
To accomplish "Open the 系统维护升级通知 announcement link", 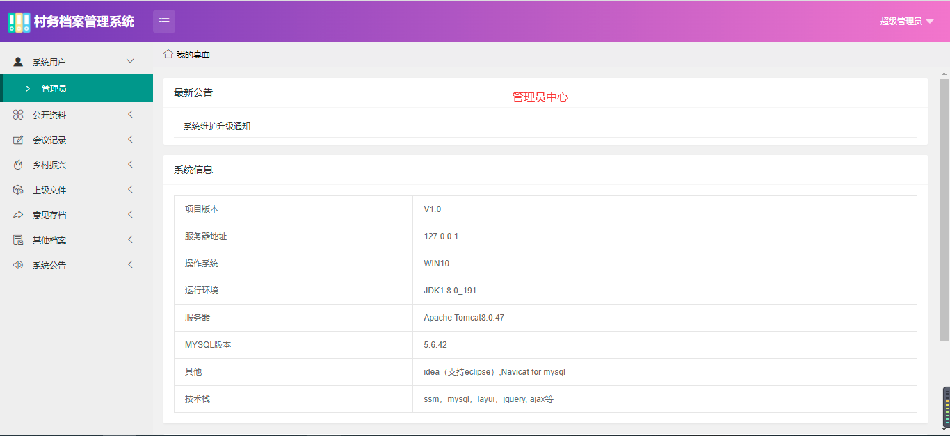I will pos(217,127).
